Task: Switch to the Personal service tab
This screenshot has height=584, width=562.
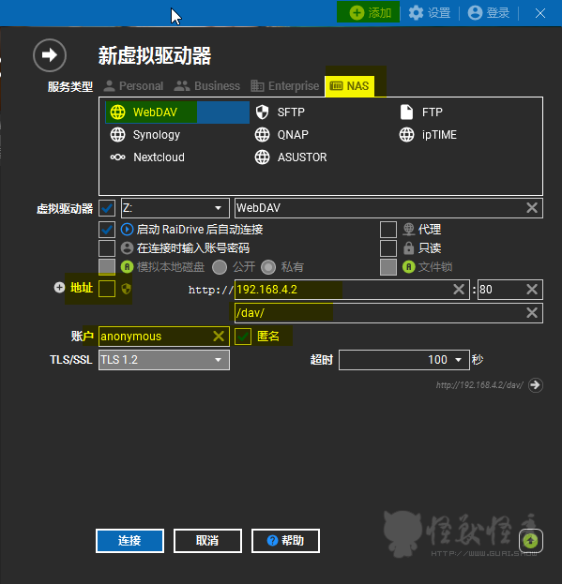Action: tap(133, 86)
